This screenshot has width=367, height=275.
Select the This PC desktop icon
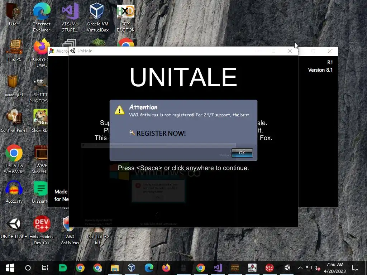[x=14, y=50]
